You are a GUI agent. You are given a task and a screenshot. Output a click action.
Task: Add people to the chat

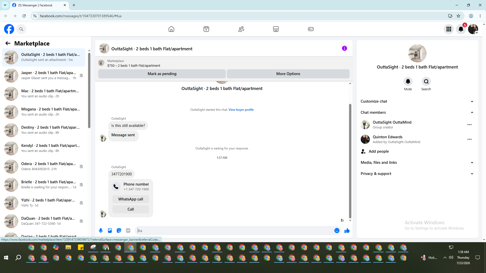point(417,151)
